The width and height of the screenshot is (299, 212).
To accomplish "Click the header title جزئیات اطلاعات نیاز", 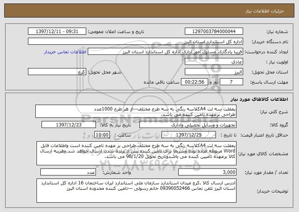I will point(264,11).
